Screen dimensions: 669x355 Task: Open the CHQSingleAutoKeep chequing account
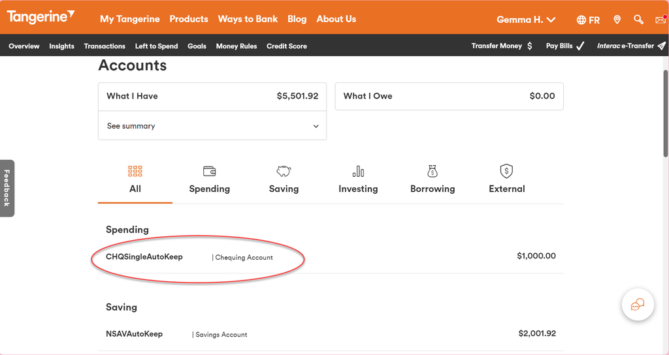pos(144,257)
